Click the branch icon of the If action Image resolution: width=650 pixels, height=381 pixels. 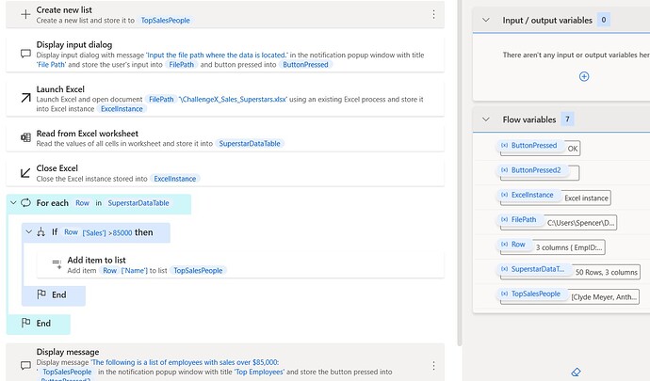point(41,232)
